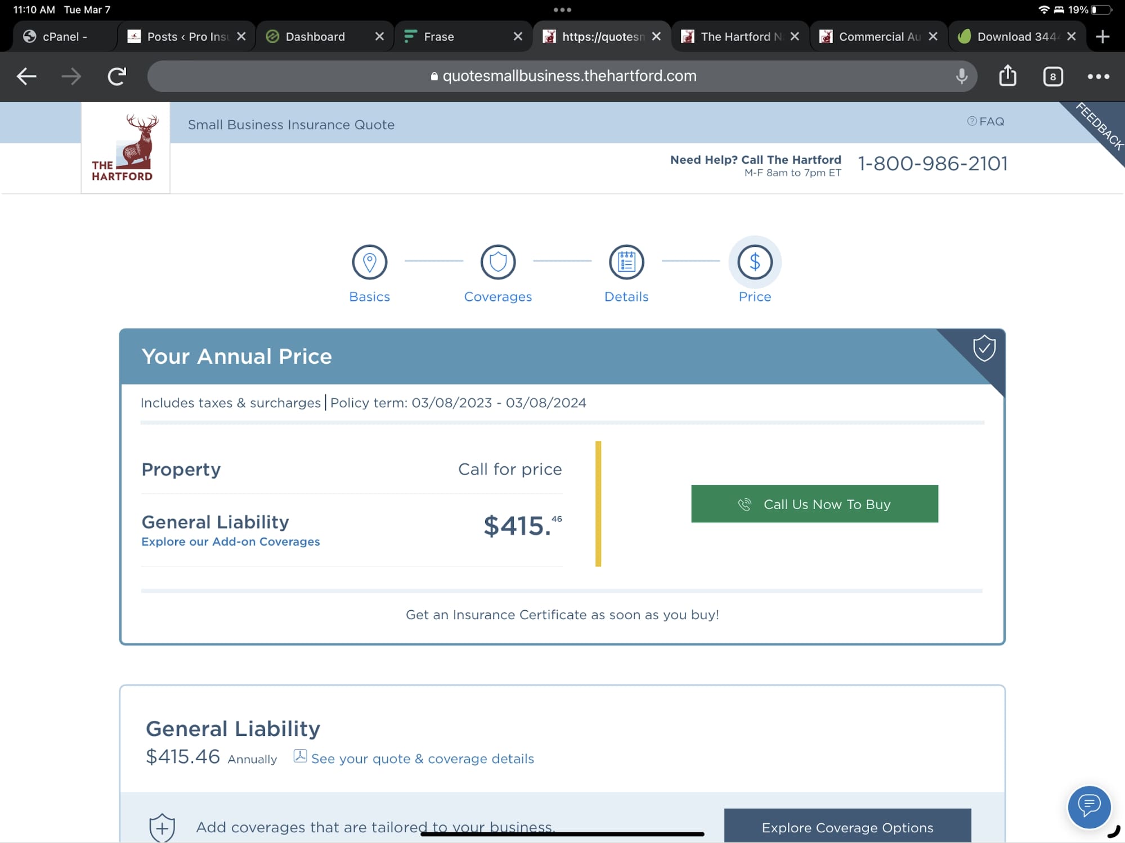Open See your quote & coverage details

pos(422,759)
